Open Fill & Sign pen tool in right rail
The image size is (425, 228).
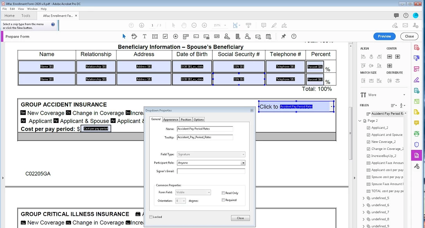(416, 80)
